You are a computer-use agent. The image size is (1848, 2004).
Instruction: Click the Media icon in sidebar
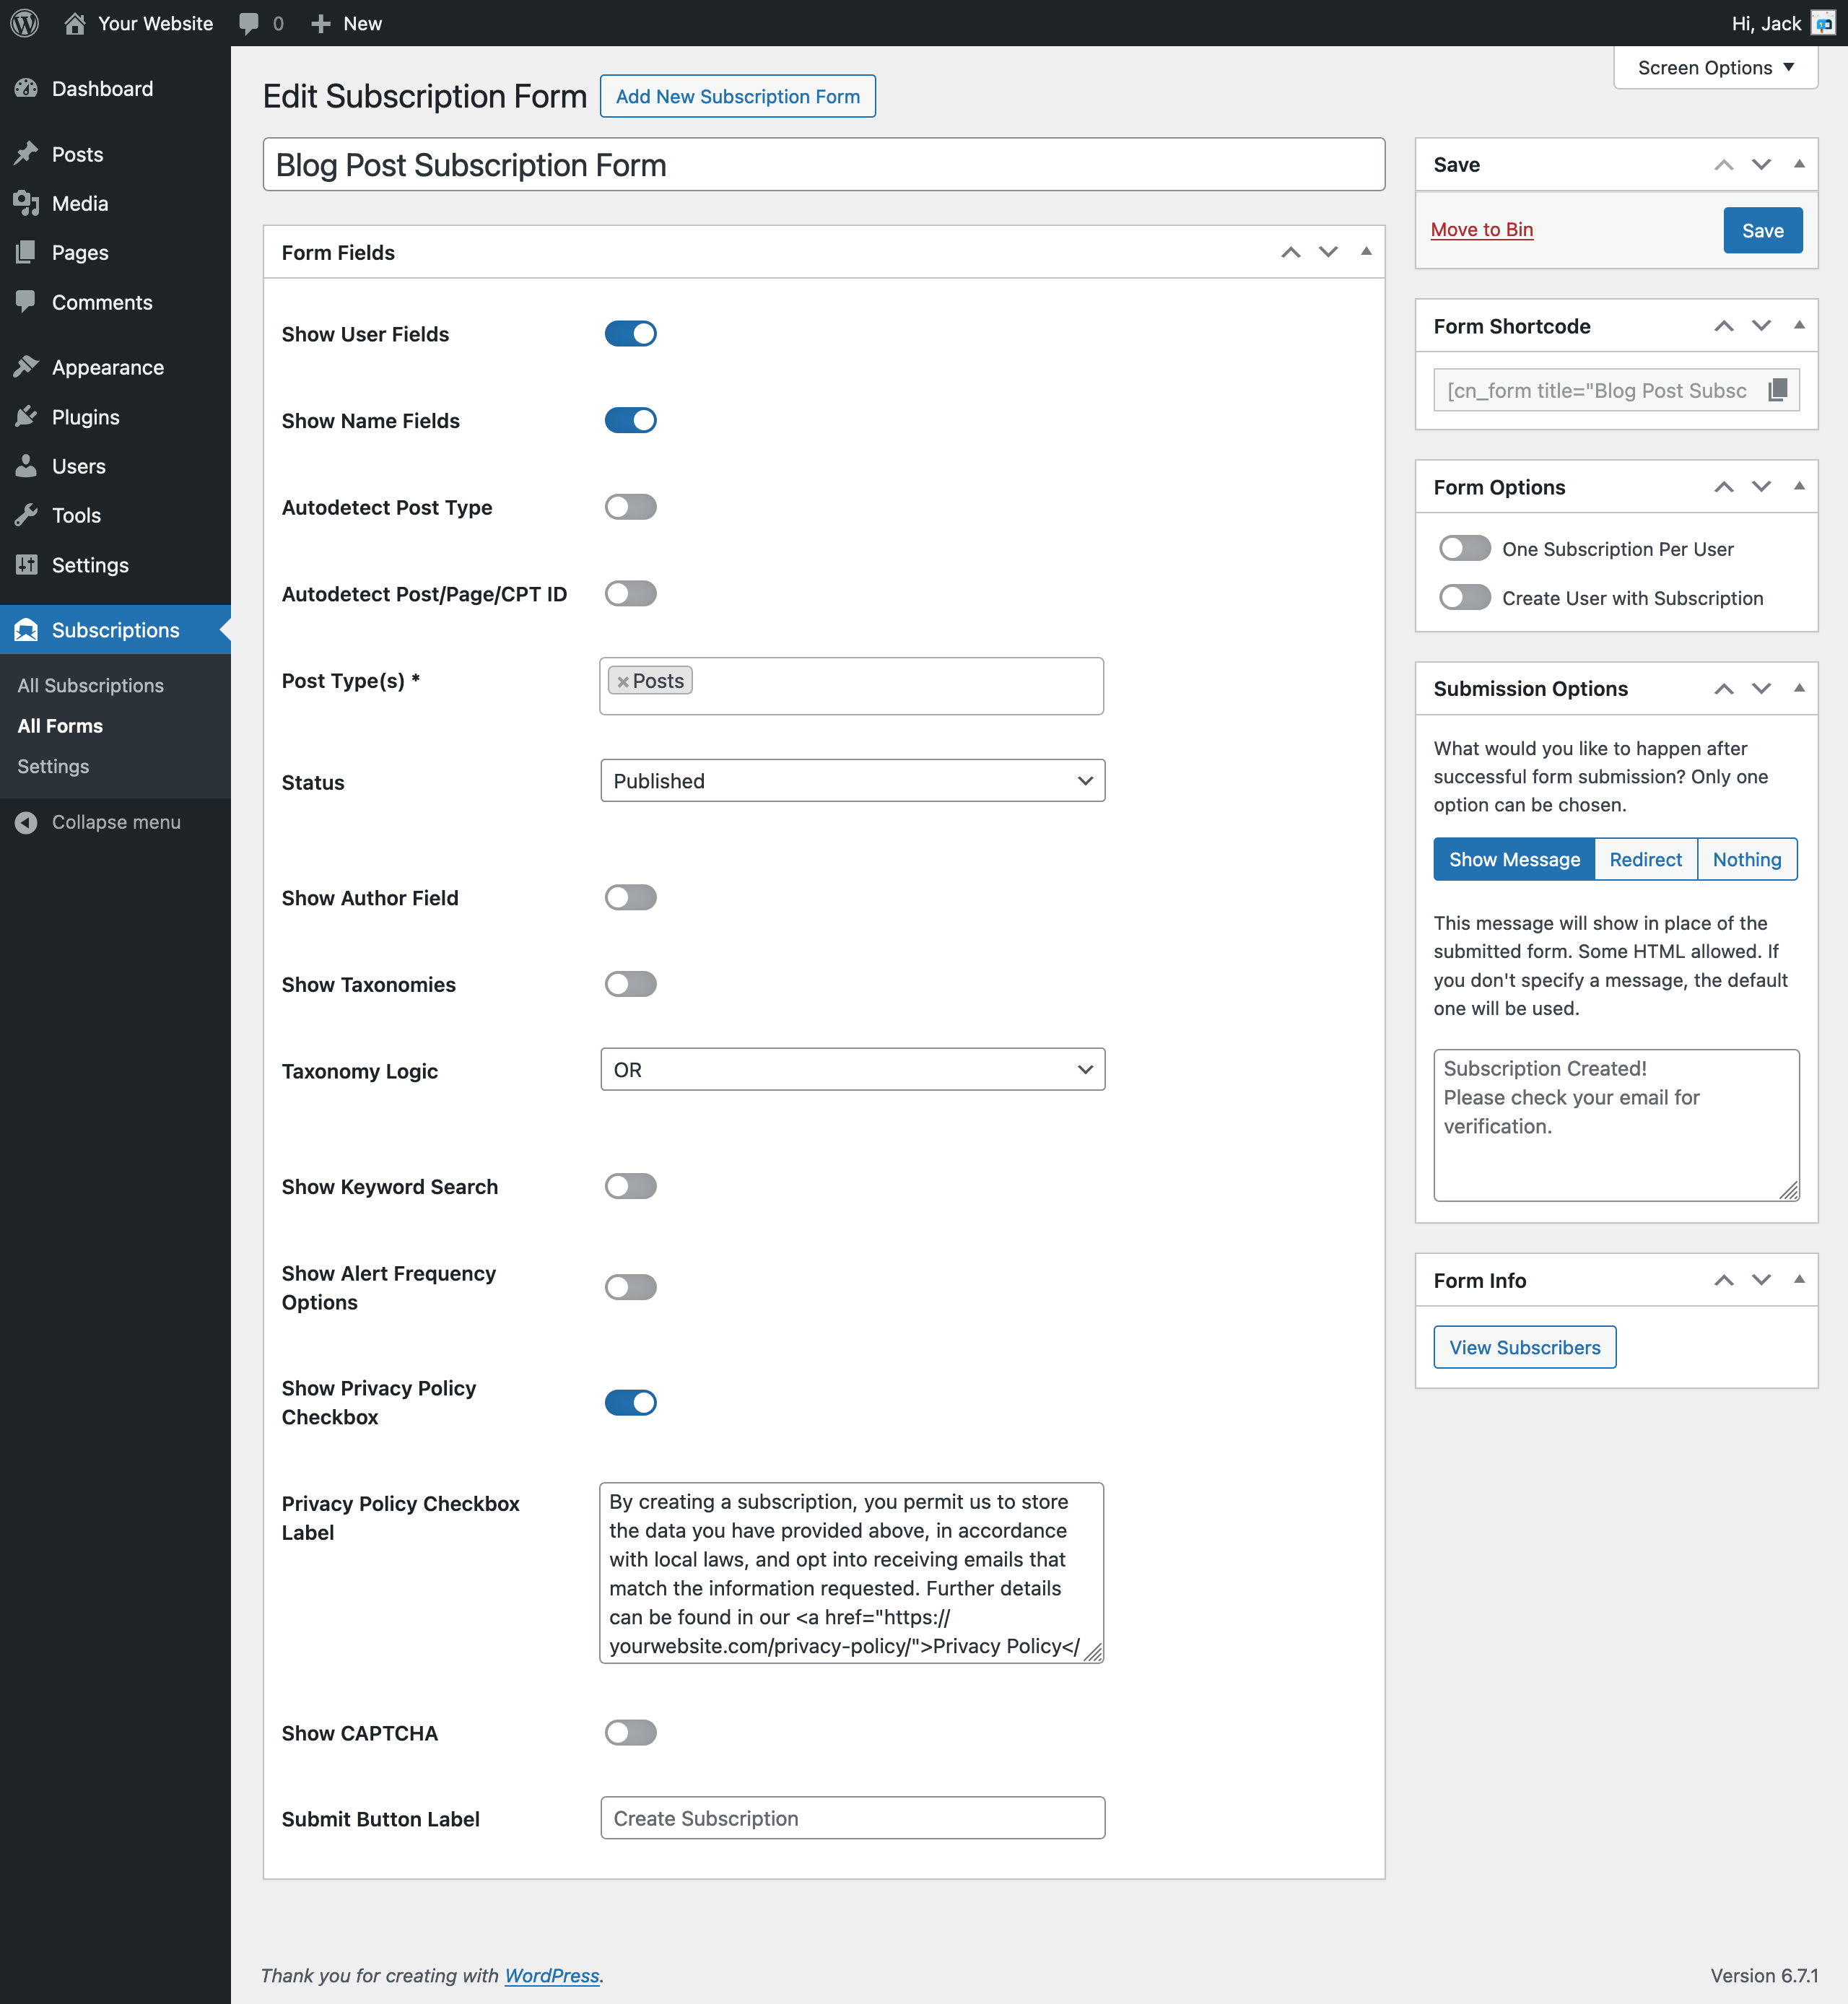pyautogui.click(x=26, y=203)
